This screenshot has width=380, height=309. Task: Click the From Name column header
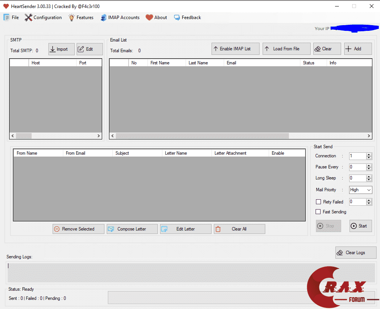(x=38, y=153)
